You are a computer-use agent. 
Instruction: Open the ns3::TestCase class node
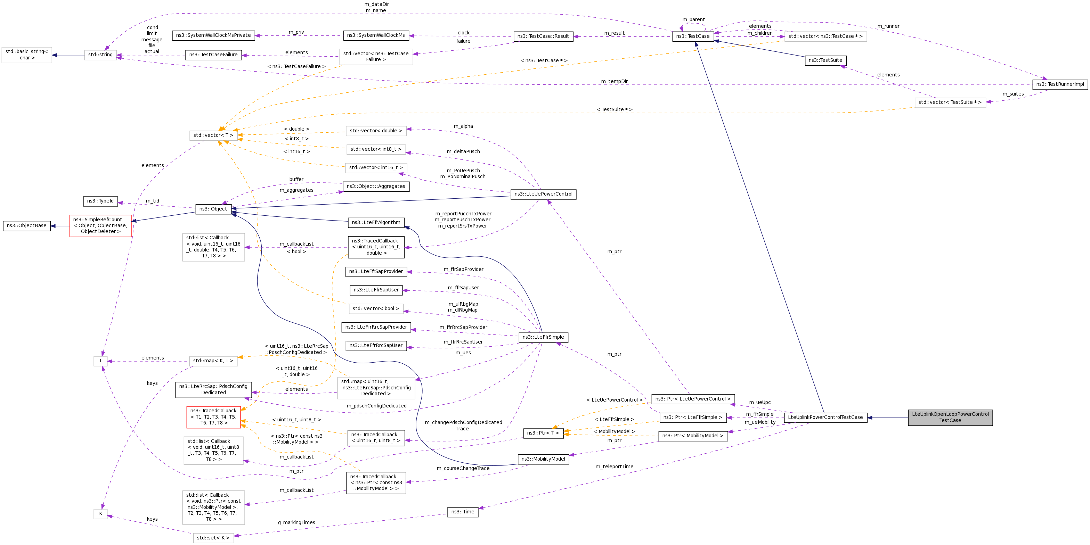coord(693,36)
